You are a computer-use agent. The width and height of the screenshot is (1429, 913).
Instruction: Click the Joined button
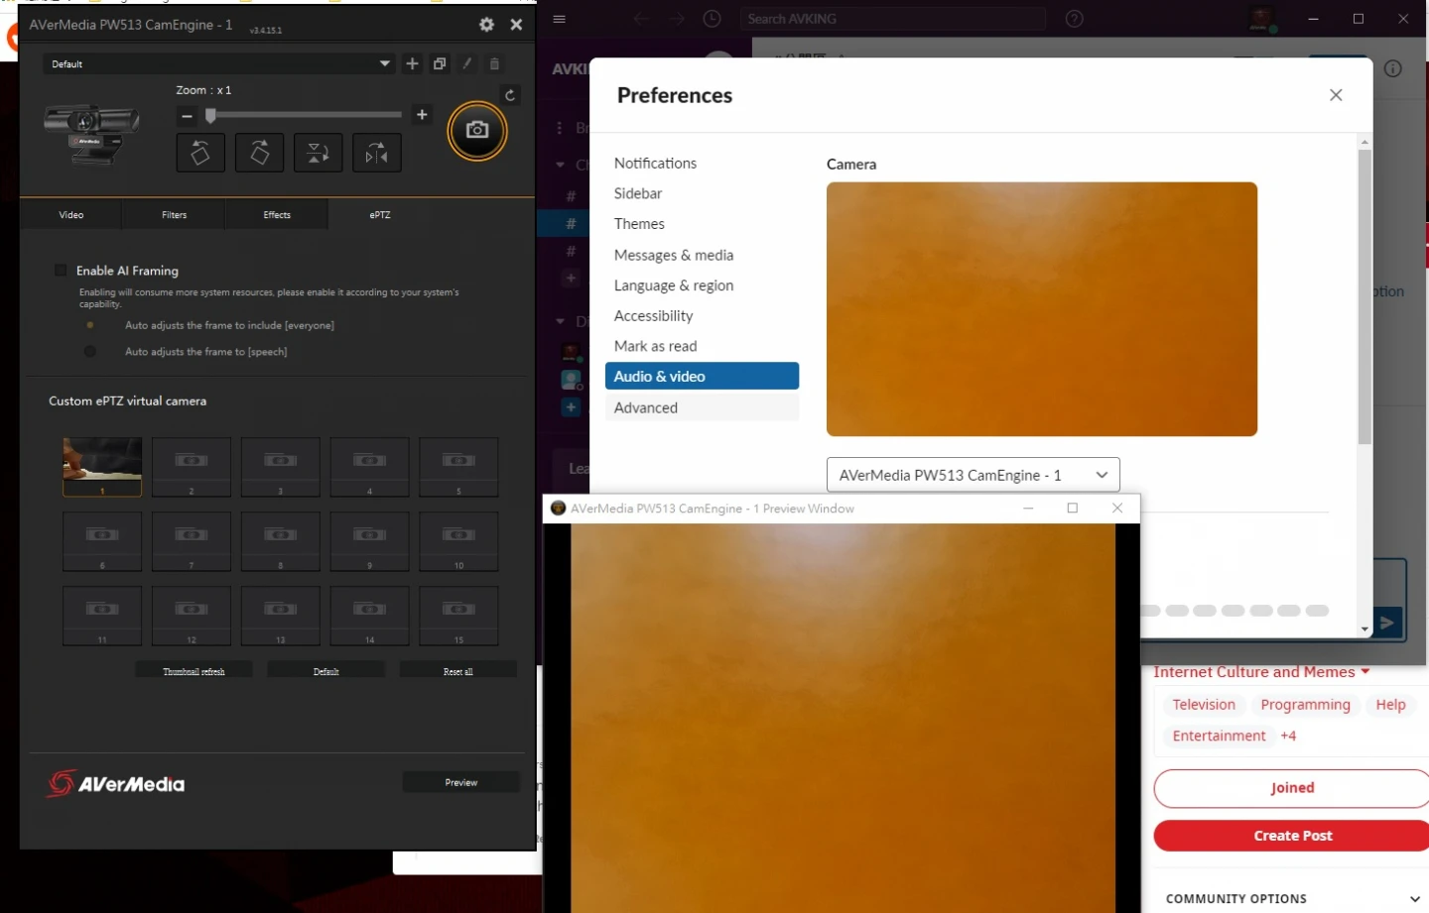1291,788
